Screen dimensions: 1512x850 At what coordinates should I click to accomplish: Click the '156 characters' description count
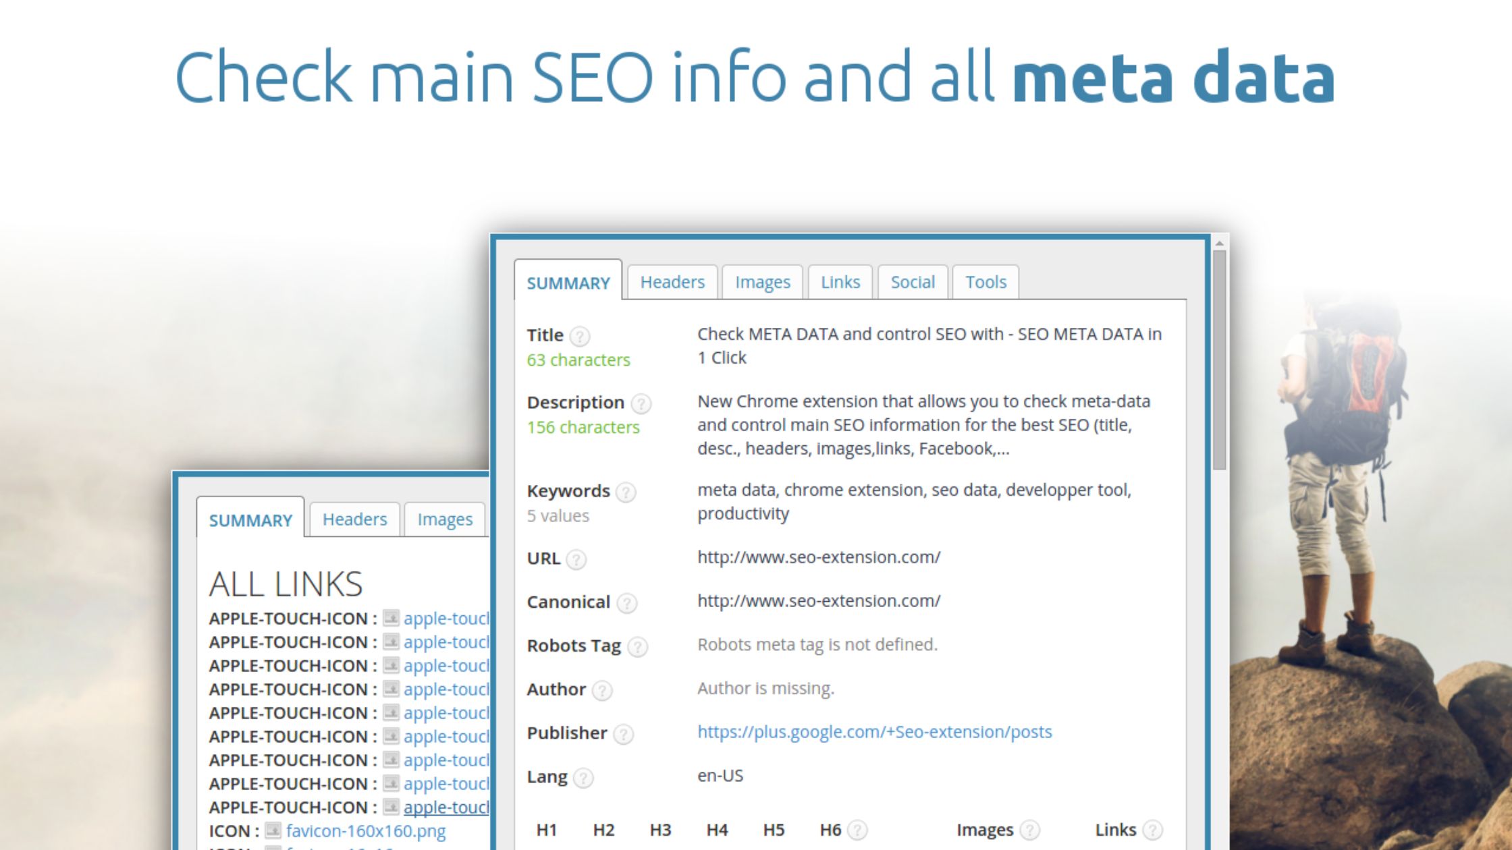[583, 428]
